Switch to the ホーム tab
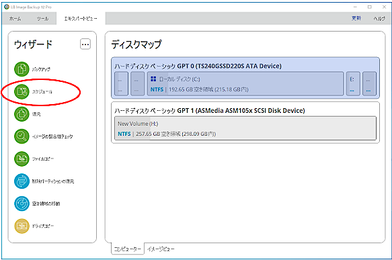This screenshot has width=392, height=260. 15,19
